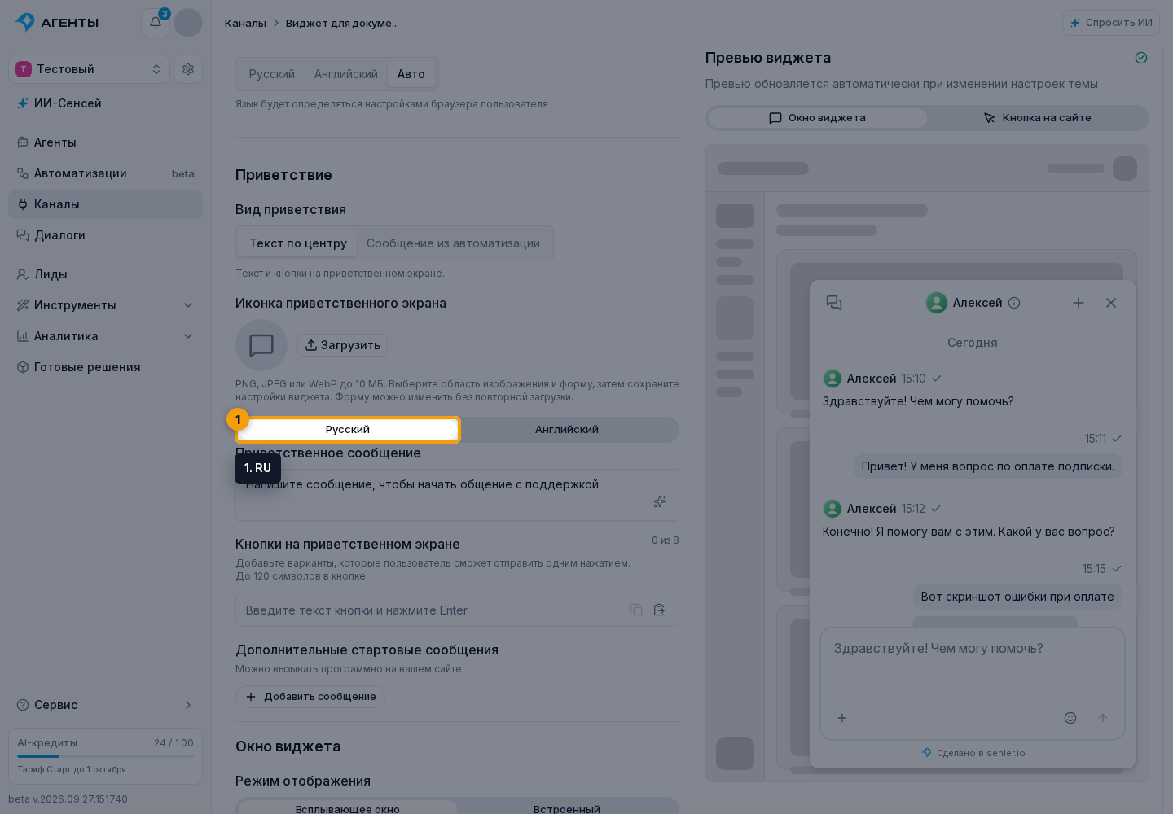Switch to Русский greeting message tab
This screenshot has height=814, width=1173.
tap(348, 430)
